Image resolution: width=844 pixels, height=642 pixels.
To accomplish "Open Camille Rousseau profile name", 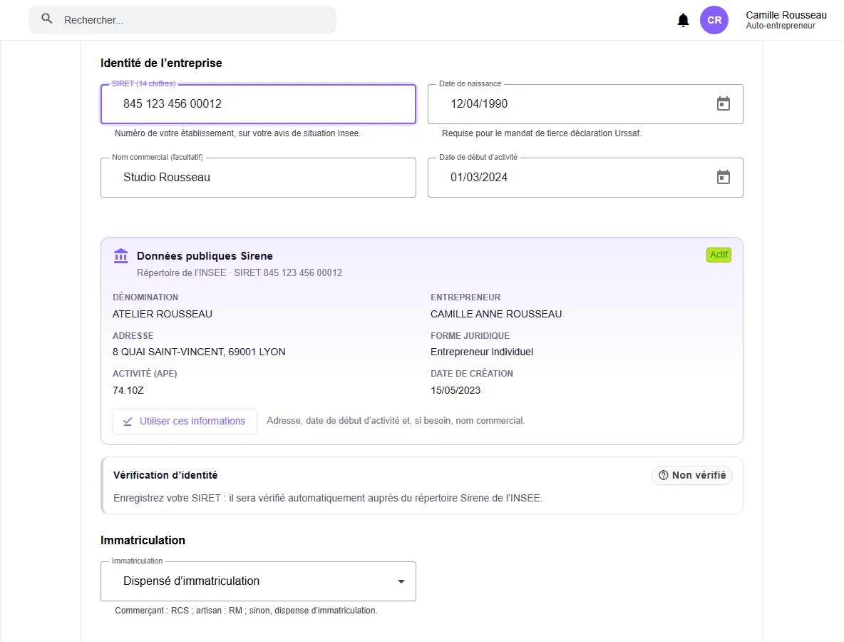I will tap(786, 15).
